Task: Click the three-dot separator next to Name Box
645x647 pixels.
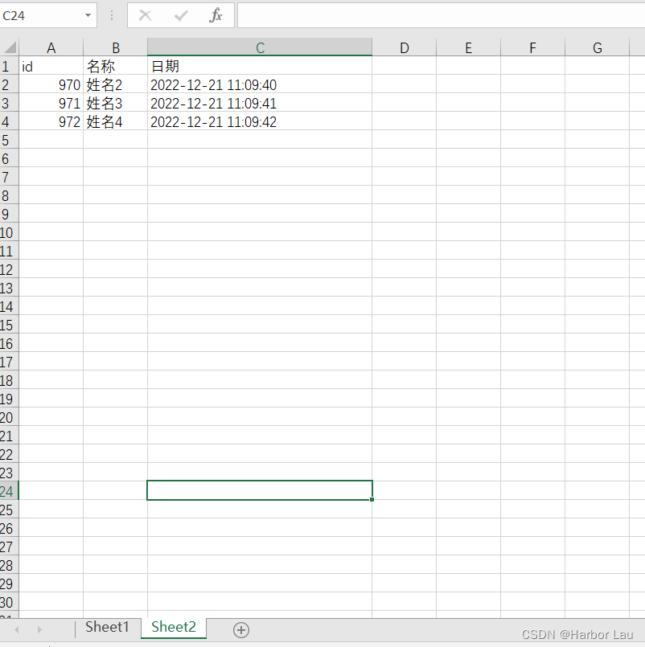Action: click(111, 14)
